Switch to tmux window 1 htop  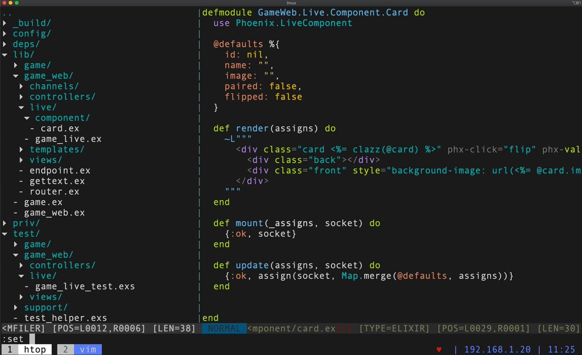tap(27, 350)
